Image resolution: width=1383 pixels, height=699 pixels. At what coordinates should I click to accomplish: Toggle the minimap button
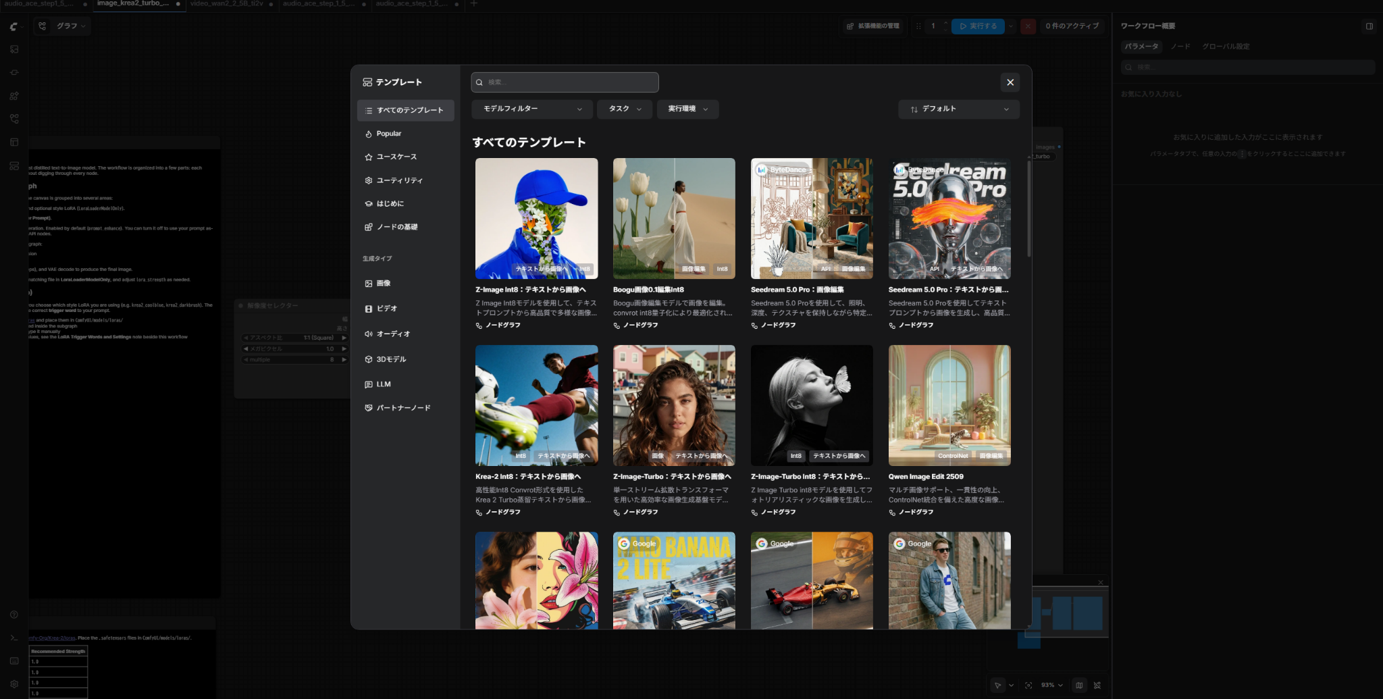[x=1079, y=685]
